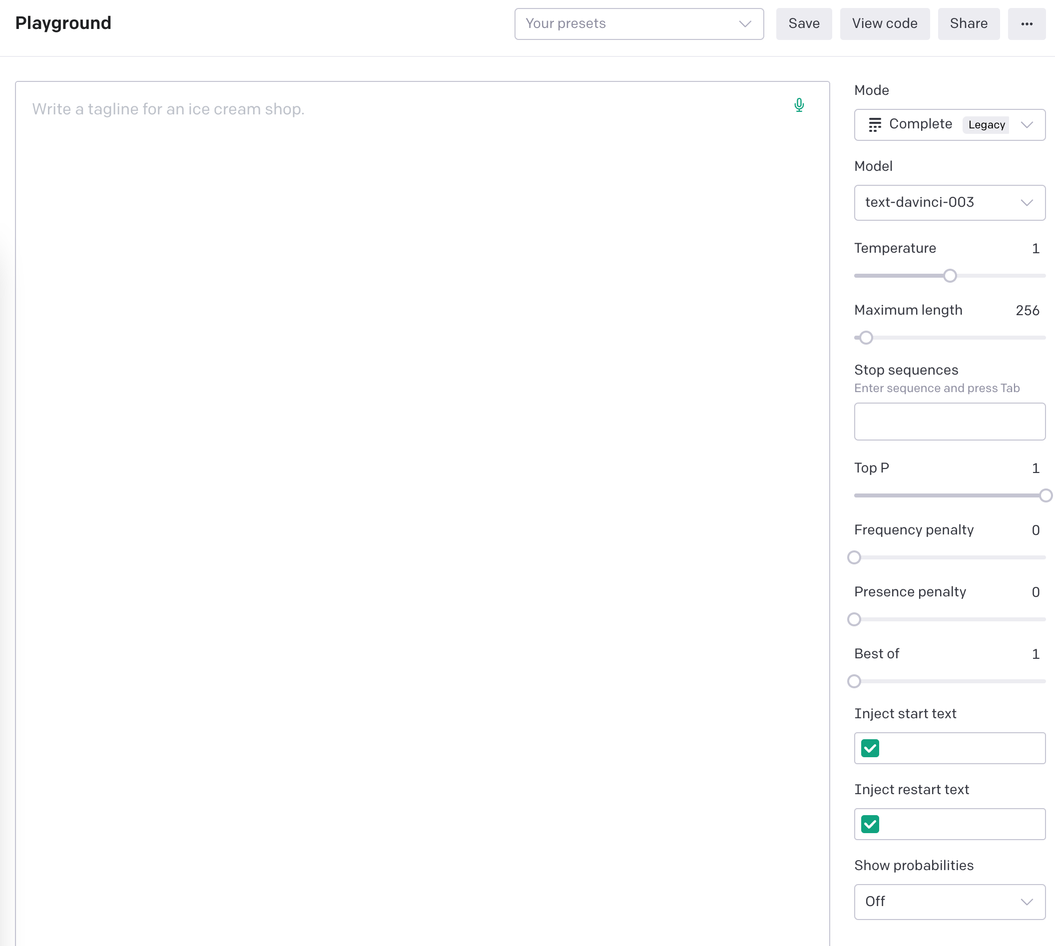Click the microphone icon for voice input
The width and height of the screenshot is (1055, 946).
pos(799,105)
